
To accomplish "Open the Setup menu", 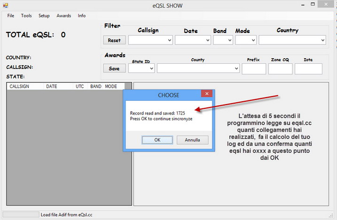I will (x=44, y=15).
